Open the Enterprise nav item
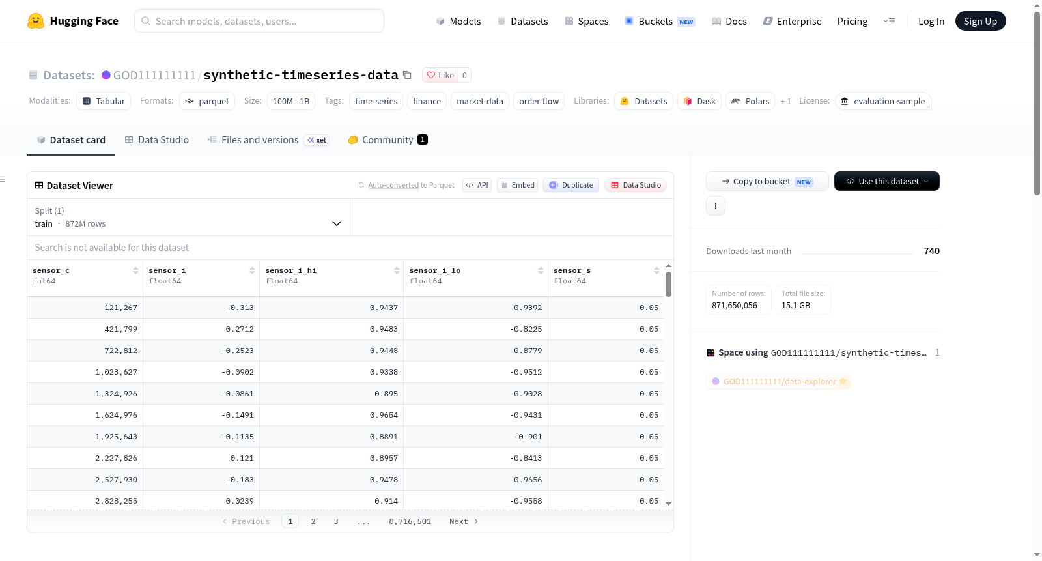Screen dimensions: 1042x561 (792, 21)
